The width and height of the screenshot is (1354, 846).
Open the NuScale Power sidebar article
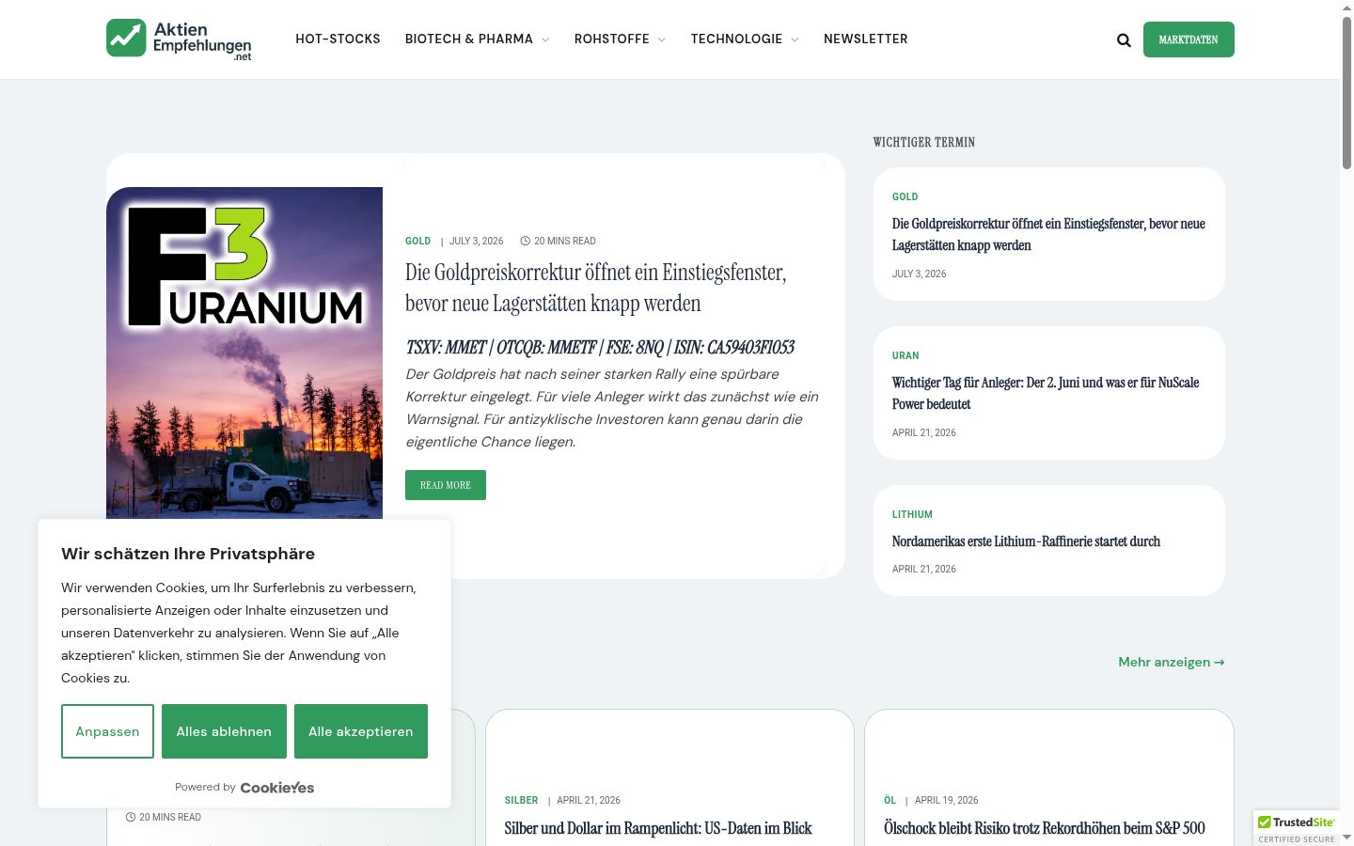(x=1046, y=393)
